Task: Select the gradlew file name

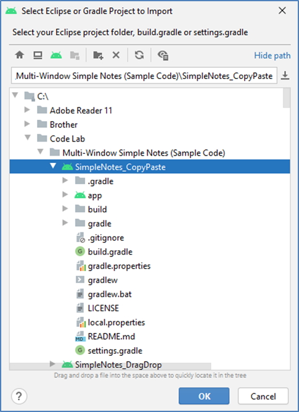Action: click(x=103, y=280)
